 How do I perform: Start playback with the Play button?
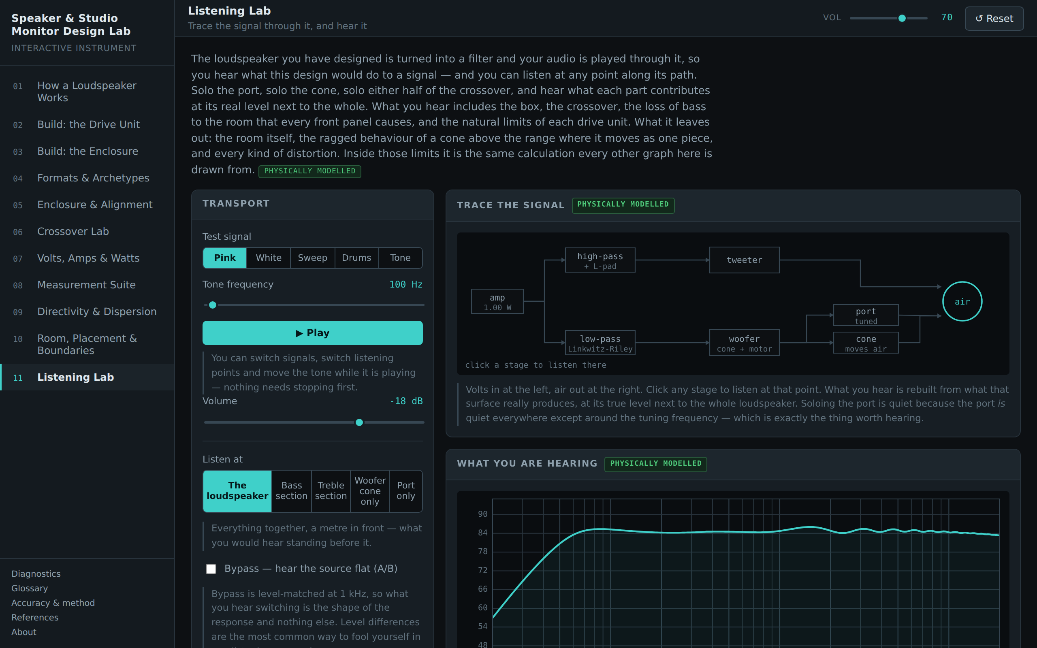click(x=312, y=333)
